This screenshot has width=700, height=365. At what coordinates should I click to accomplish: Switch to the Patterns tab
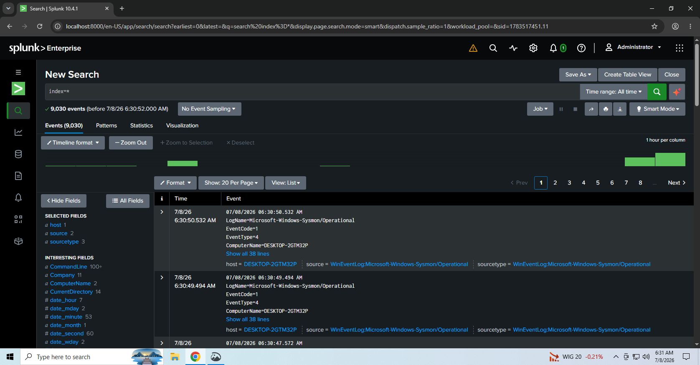click(x=107, y=126)
